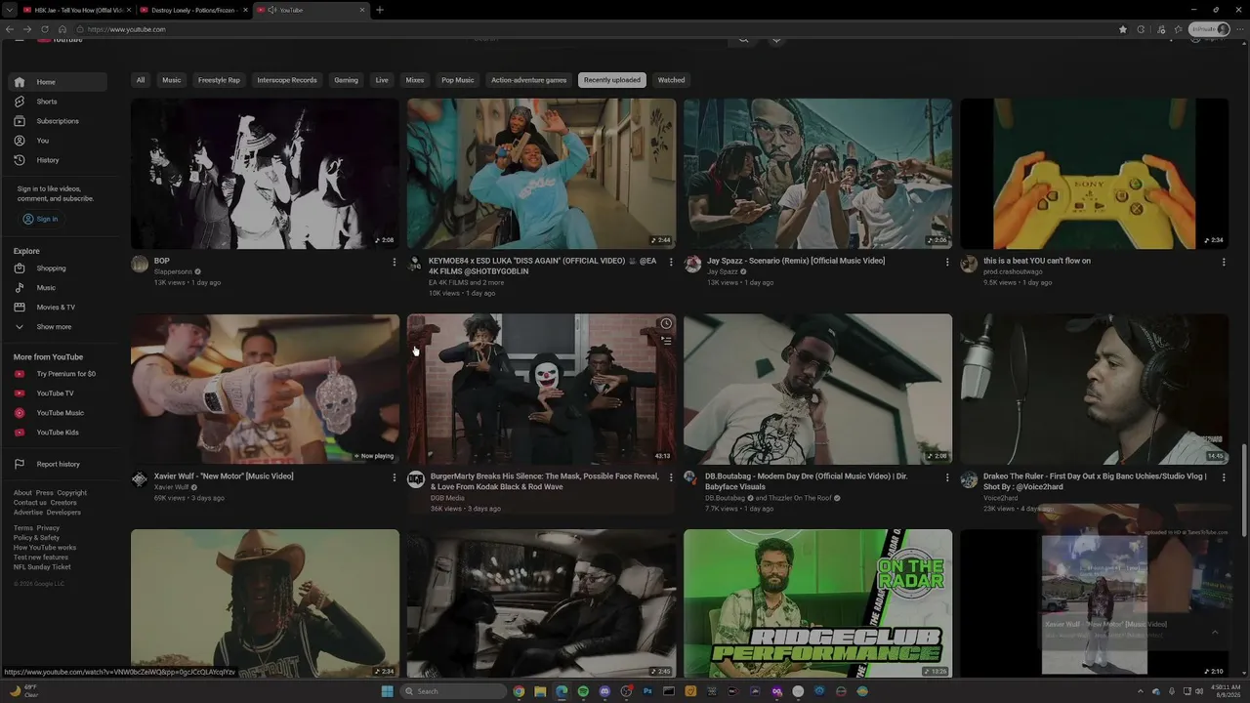Click the Watch later clock on BurgerMarty thumbnail
This screenshot has height=703, width=1250.
pyautogui.click(x=666, y=324)
